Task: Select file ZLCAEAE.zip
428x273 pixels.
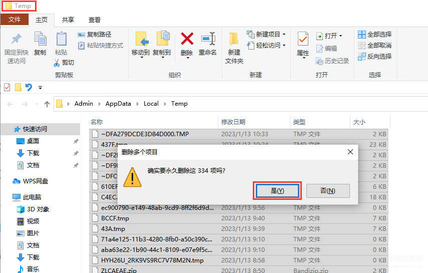Action: [x=239, y=270]
